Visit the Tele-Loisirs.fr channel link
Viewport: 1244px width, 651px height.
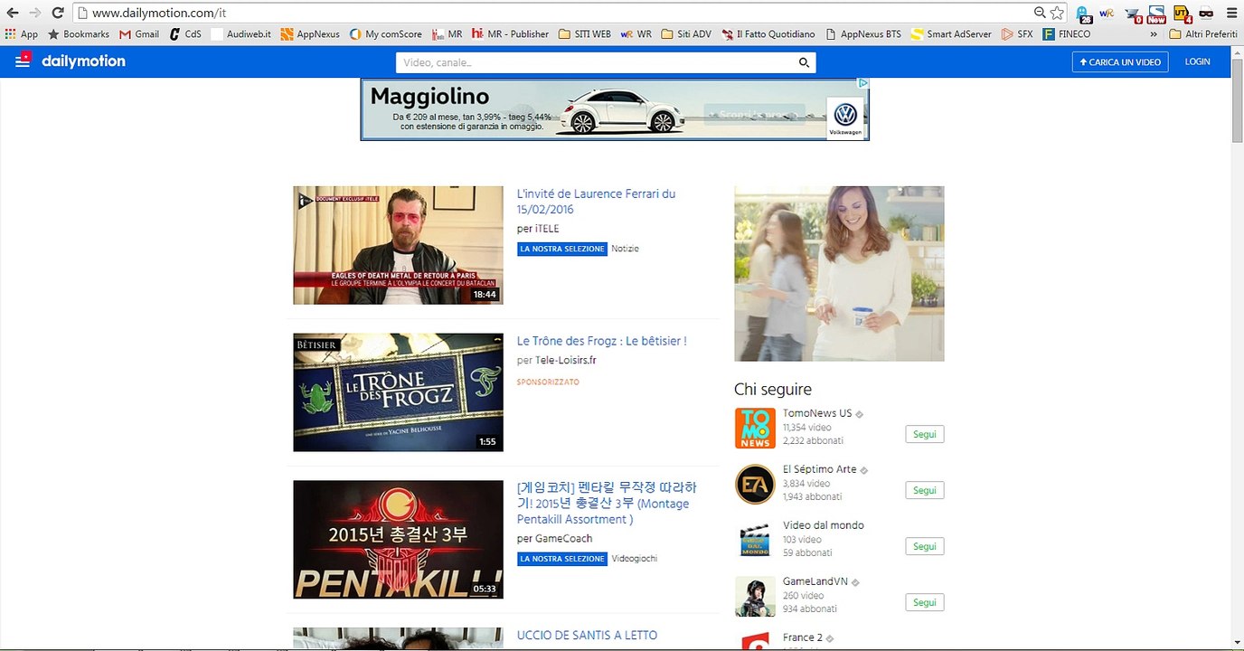coord(565,360)
